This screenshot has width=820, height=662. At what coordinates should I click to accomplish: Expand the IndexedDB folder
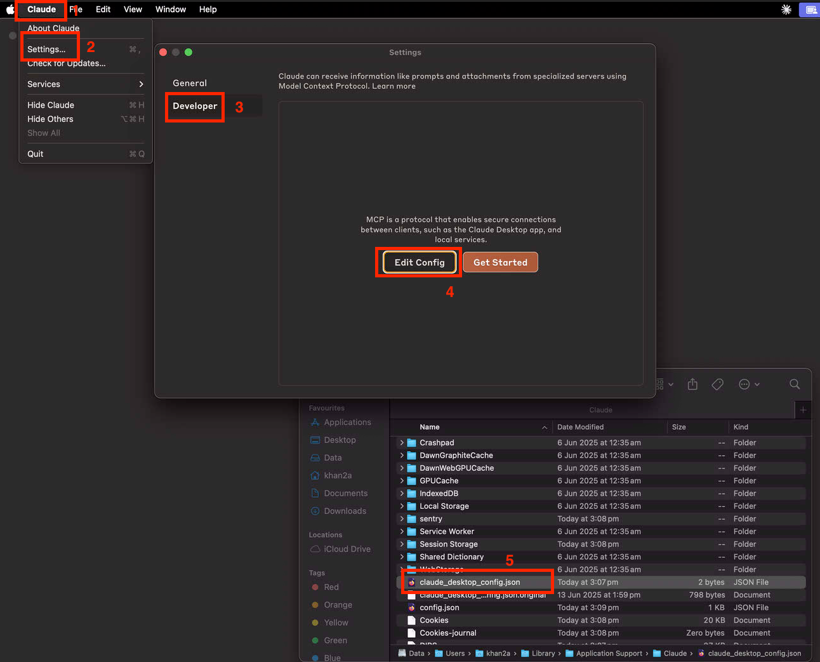pyautogui.click(x=402, y=493)
